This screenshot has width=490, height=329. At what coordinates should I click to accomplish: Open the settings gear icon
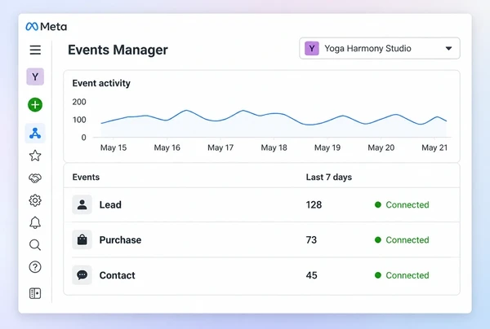click(35, 200)
